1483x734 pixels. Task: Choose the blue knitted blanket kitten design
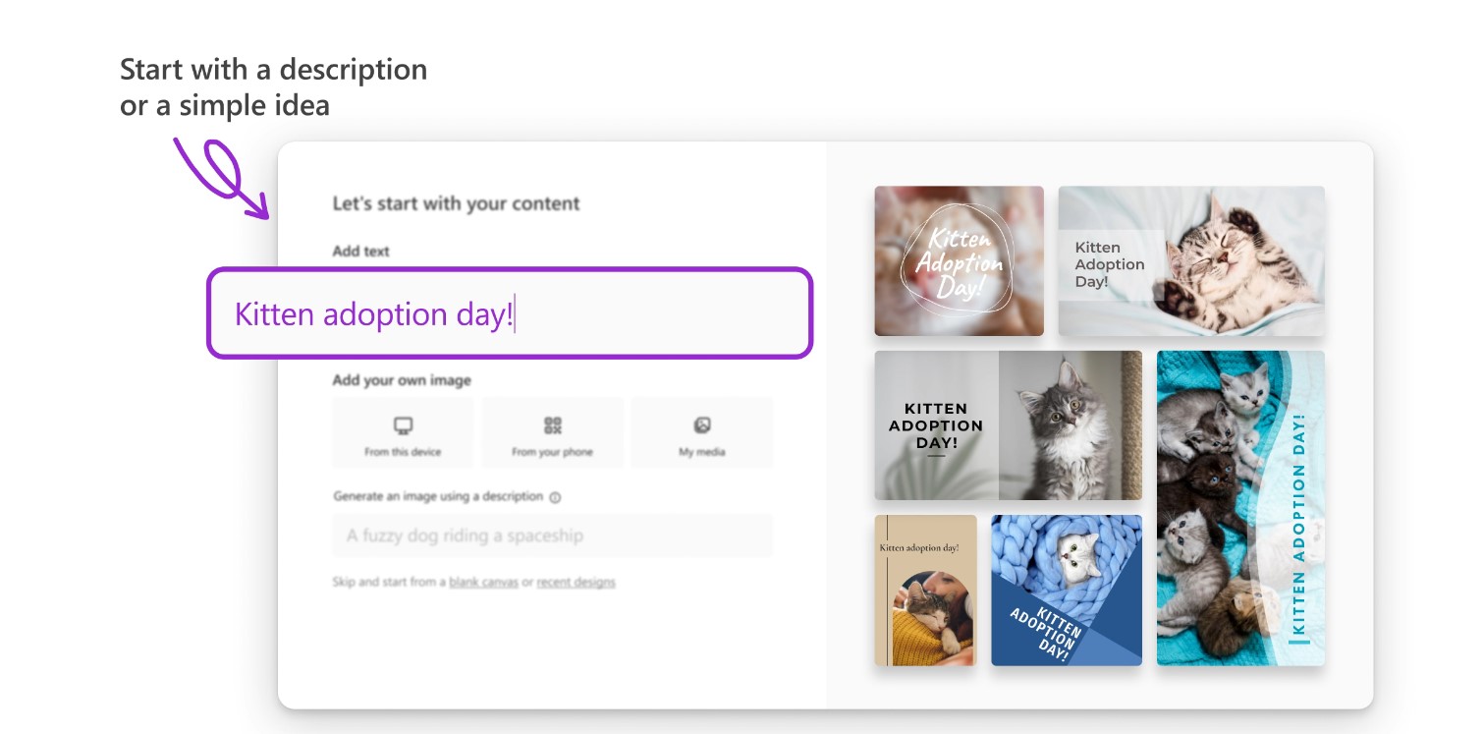coord(1067,591)
